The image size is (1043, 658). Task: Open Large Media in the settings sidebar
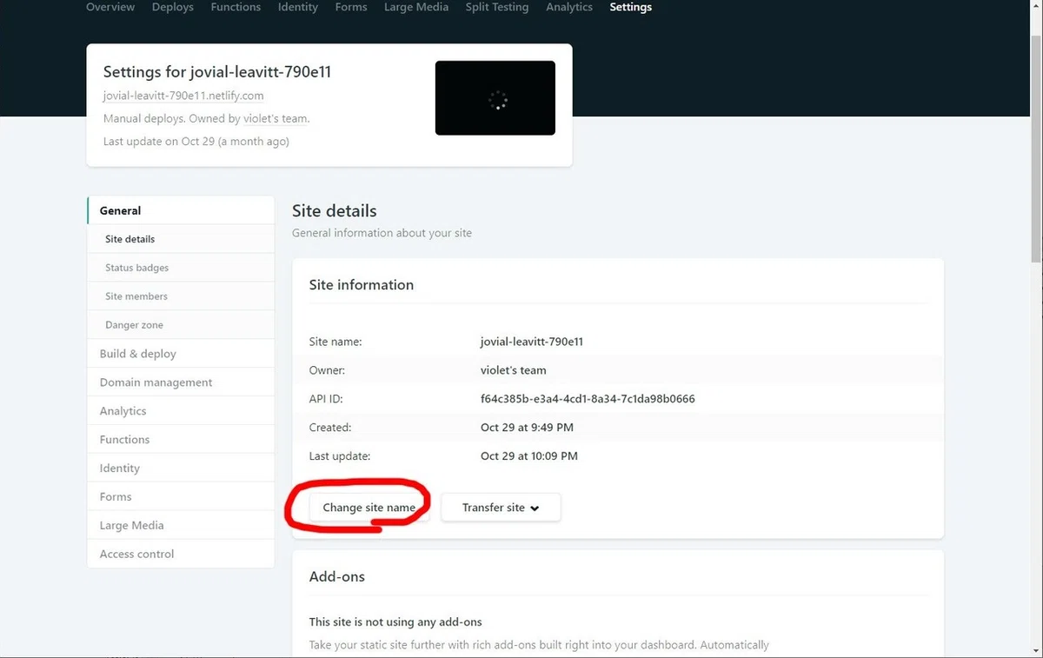click(181, 526)
